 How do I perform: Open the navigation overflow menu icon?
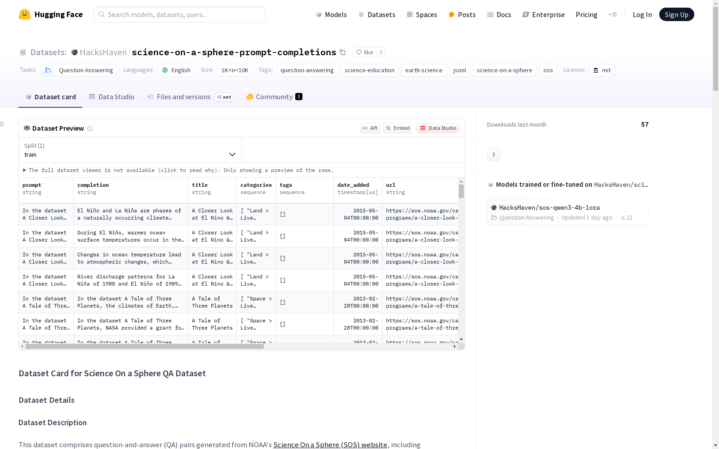point(612,14)
